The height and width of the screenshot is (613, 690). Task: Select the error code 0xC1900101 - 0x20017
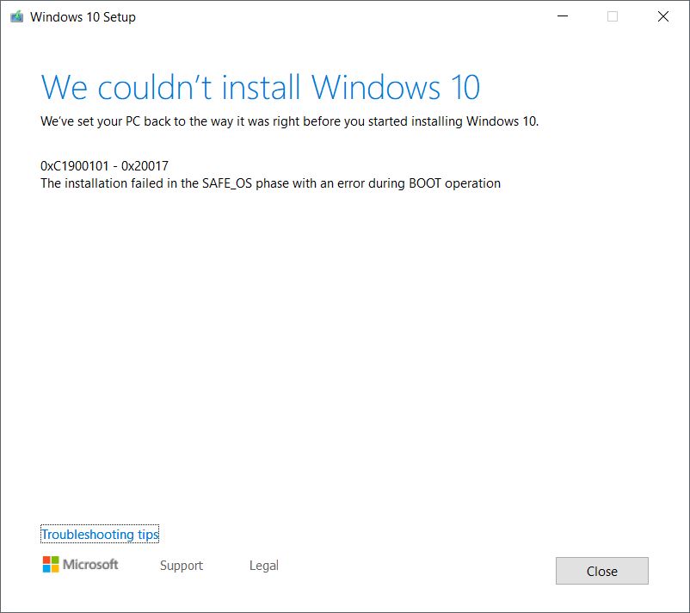(104, 166)
